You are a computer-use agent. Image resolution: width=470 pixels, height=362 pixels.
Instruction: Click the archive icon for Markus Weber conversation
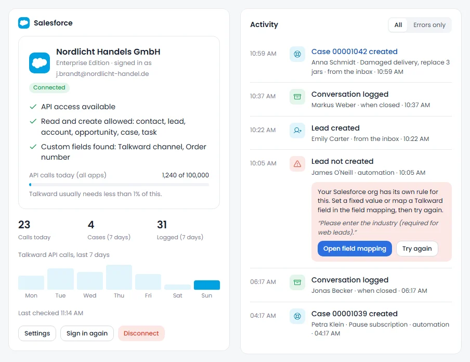[x=297, y=97]
